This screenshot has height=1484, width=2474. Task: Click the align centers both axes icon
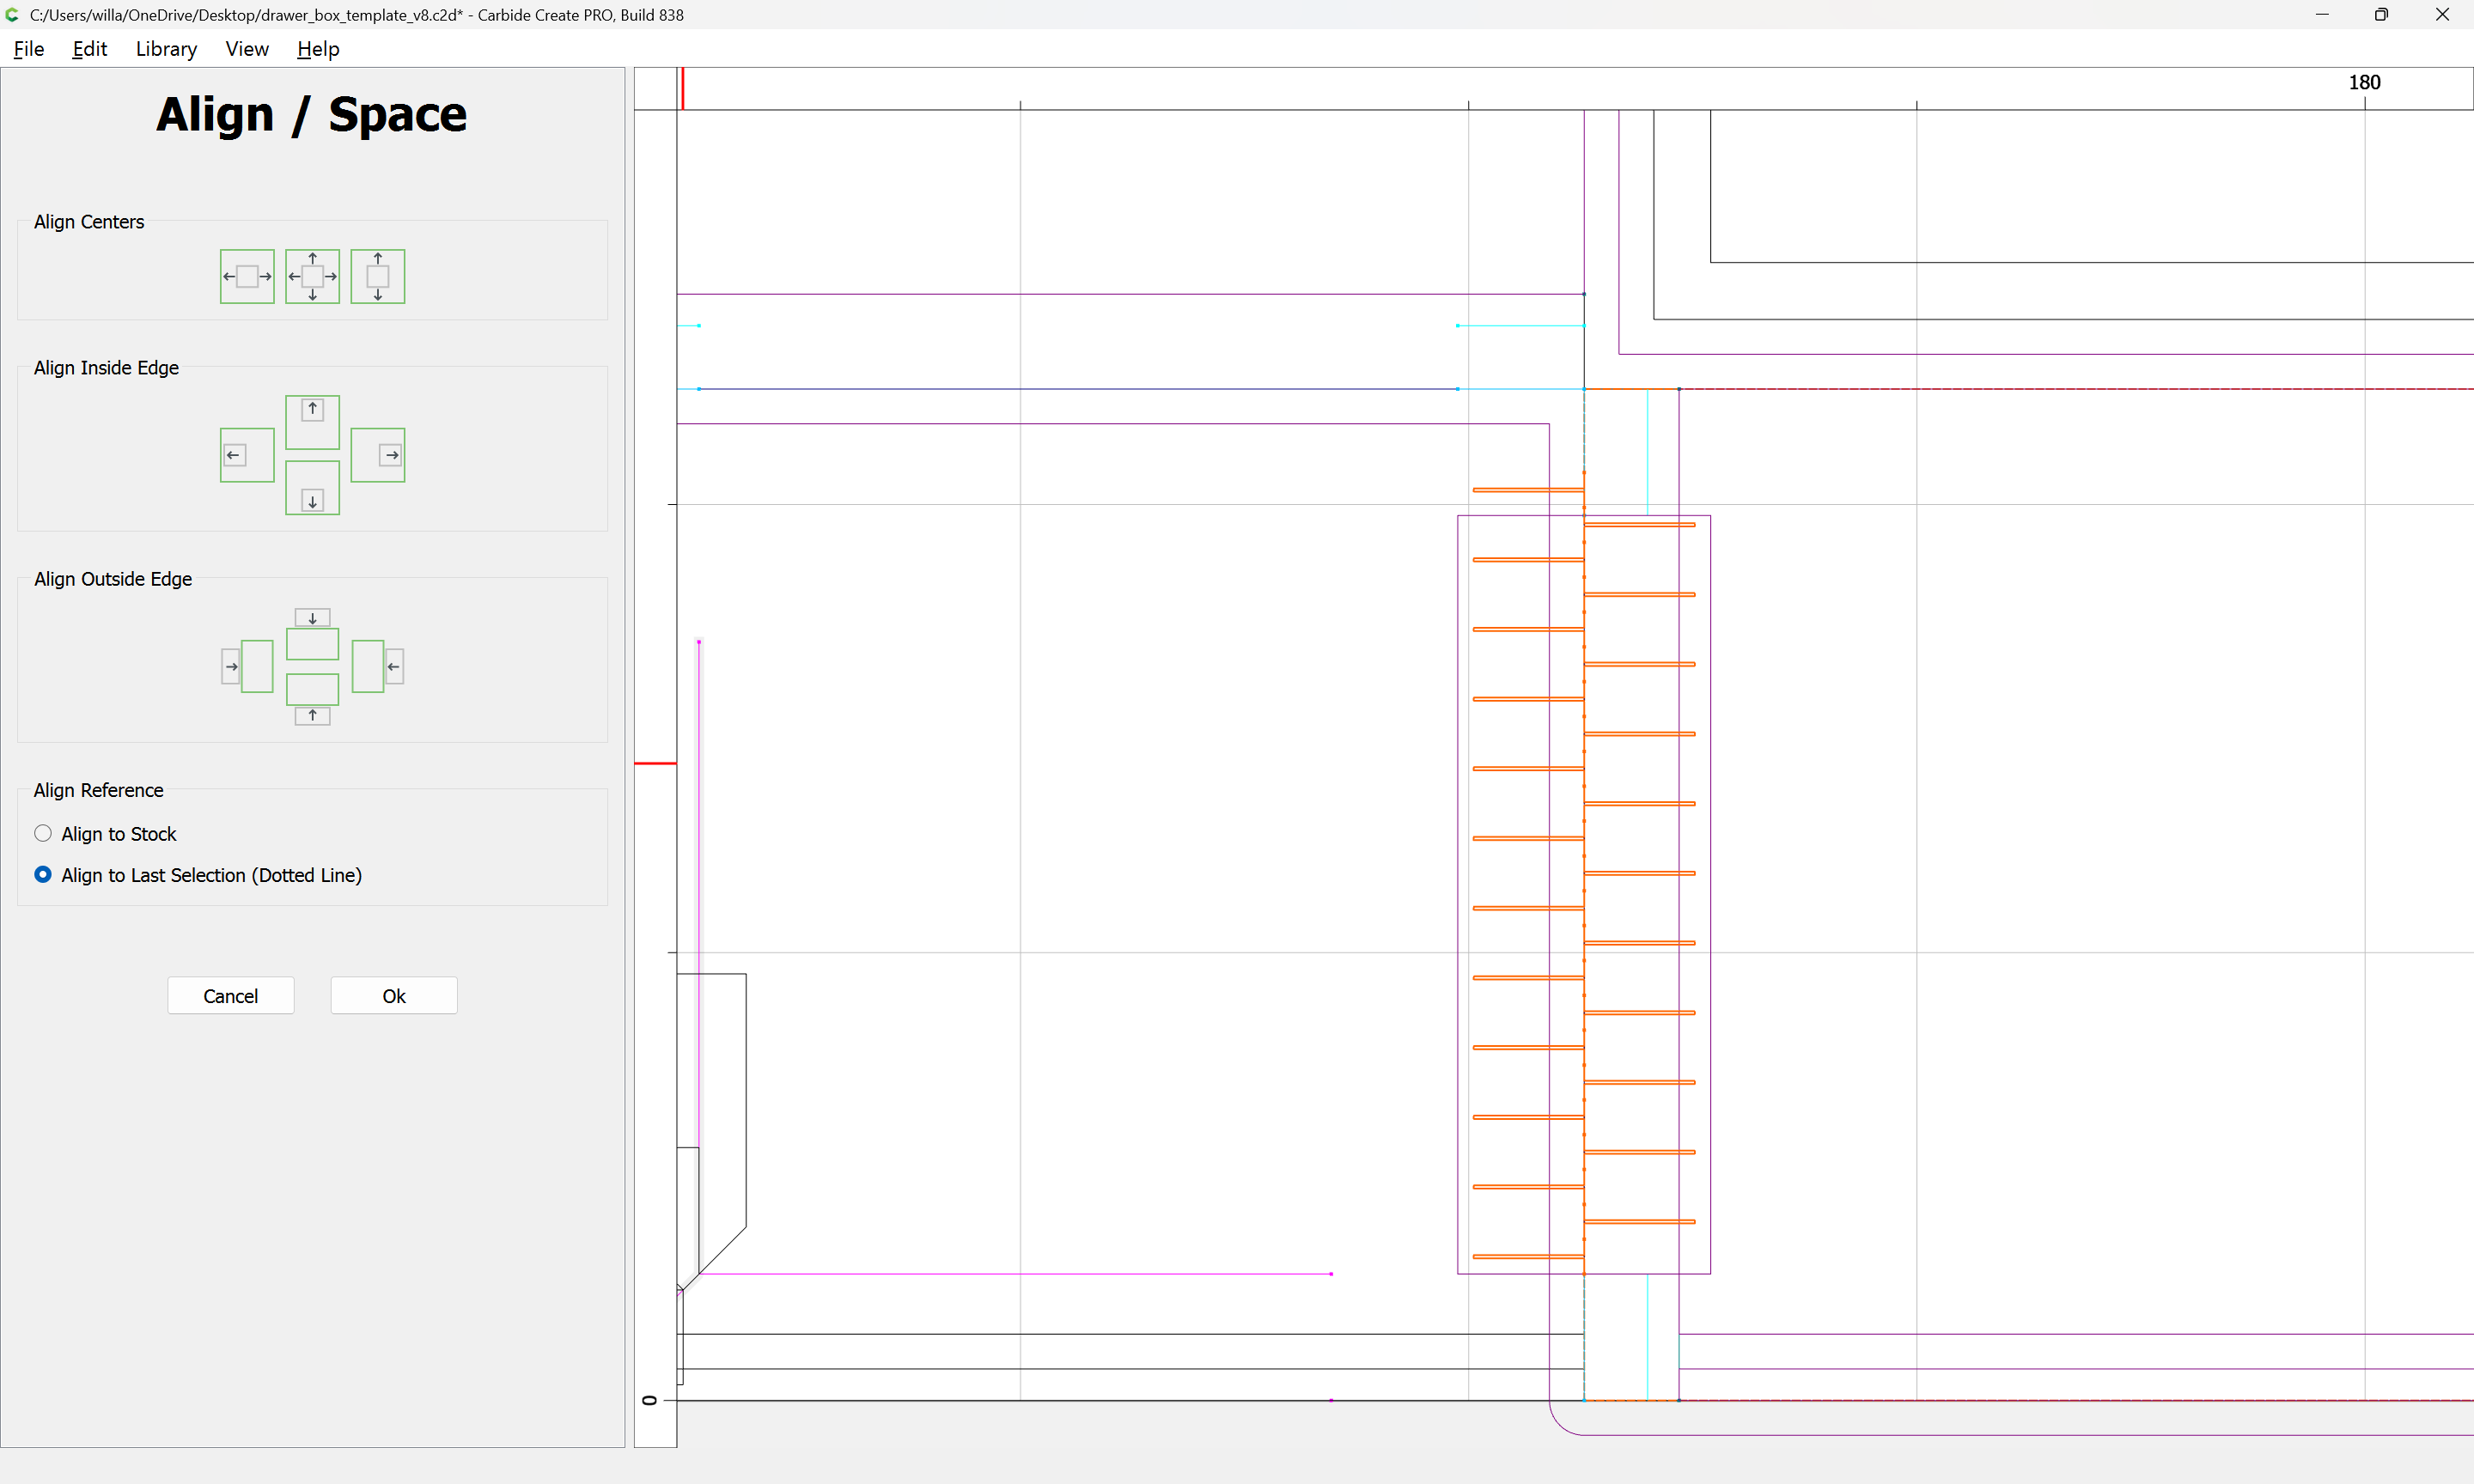tap(312, 276)
